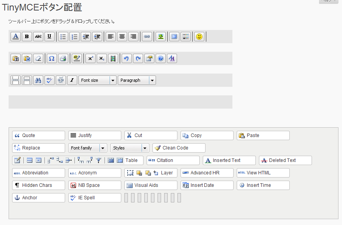Click the print icon
Viewport: 342px width, 225px height.
point(63,58)
